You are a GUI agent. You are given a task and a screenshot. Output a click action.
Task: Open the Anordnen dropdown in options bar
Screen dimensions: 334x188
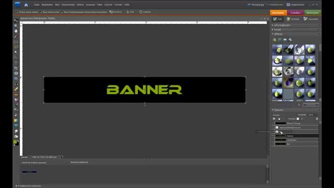pos(116,12)
